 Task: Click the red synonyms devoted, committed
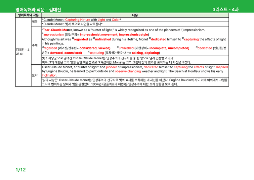click(66, 53)
